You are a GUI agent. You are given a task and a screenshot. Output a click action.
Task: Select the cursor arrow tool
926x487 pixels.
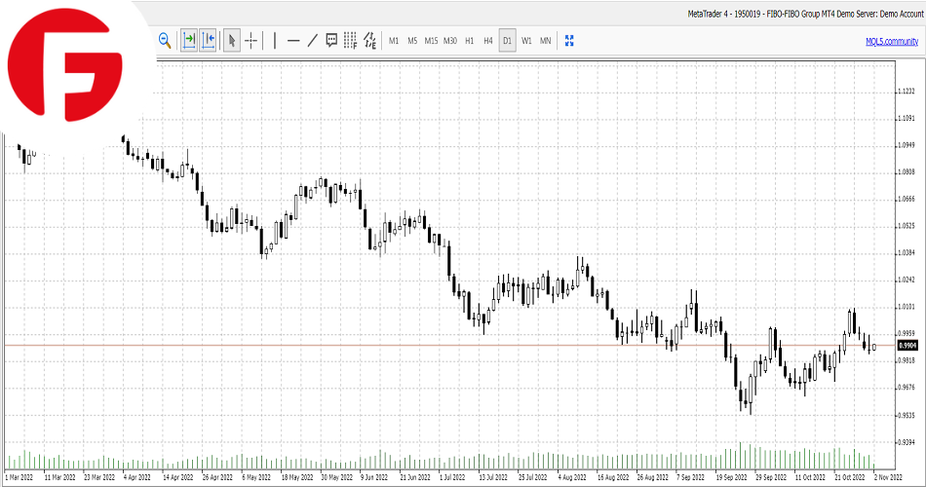[x=232, y=40]
